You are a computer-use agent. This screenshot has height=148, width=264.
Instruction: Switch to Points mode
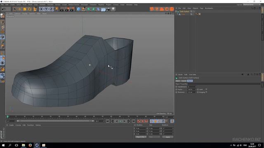tap(2, 37)
